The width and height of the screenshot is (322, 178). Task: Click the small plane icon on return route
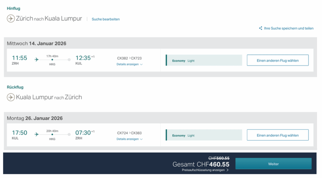[37, 134]
